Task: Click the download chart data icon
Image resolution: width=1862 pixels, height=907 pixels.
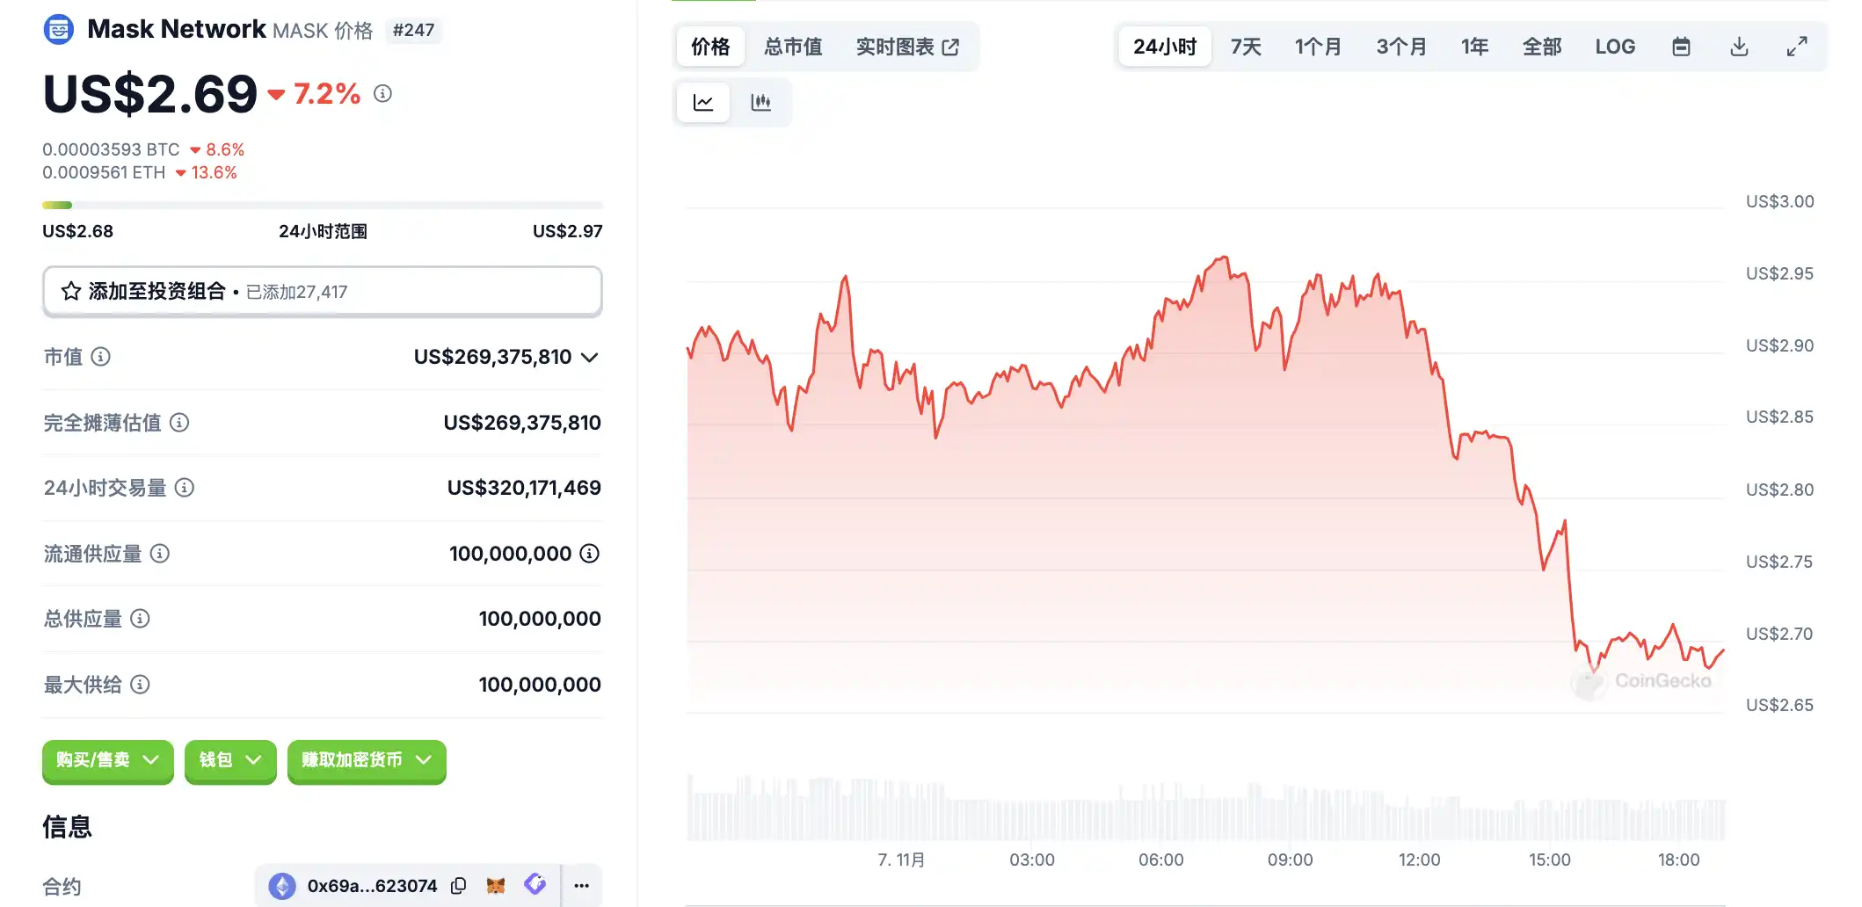Action: coord(1739,47)
